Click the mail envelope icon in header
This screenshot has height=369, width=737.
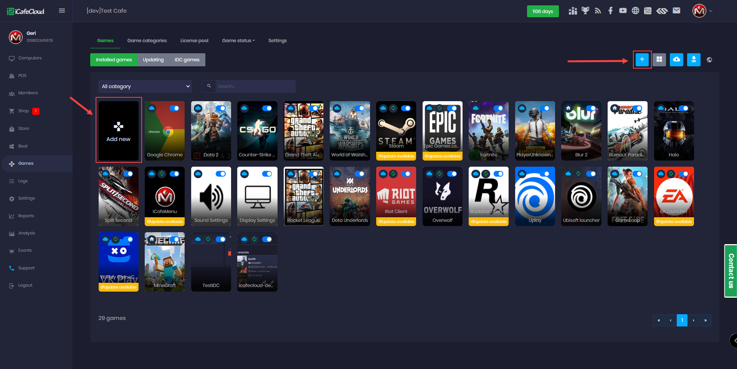click(676, 11)
